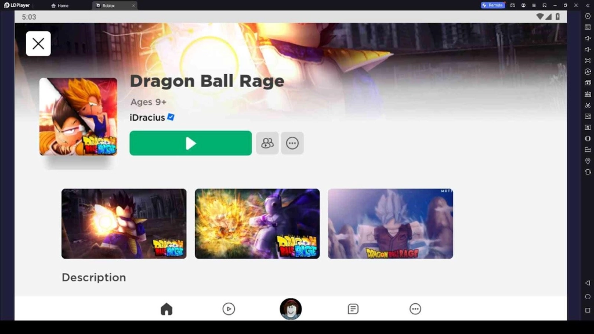Click the battery status icon
Viewport: 594px width, 334px height.
point(557,17)
